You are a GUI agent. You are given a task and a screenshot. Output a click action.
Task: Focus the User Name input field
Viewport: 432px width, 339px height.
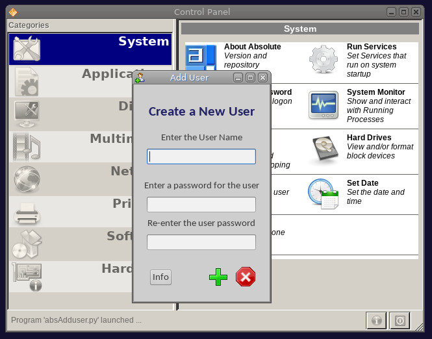point(201,157)
